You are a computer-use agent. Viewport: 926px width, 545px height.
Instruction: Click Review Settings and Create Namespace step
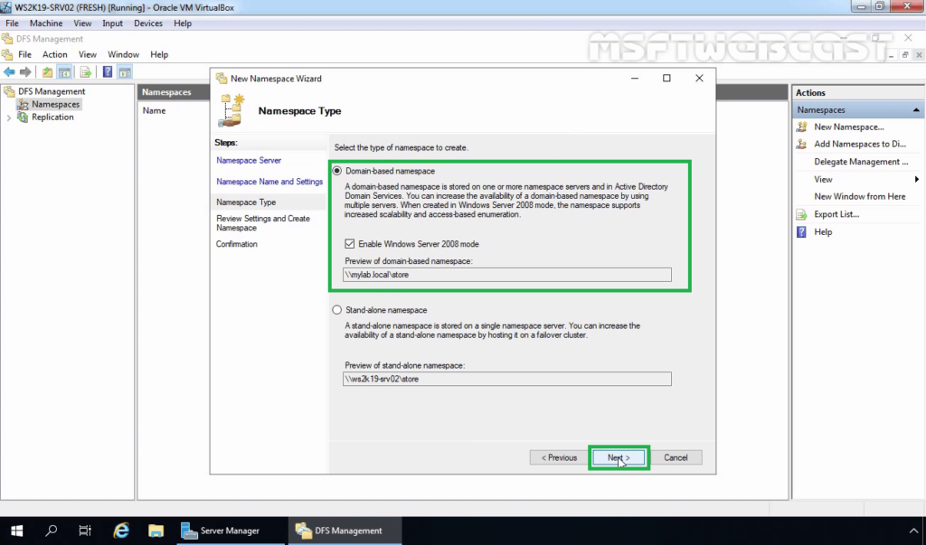[263, 223]
